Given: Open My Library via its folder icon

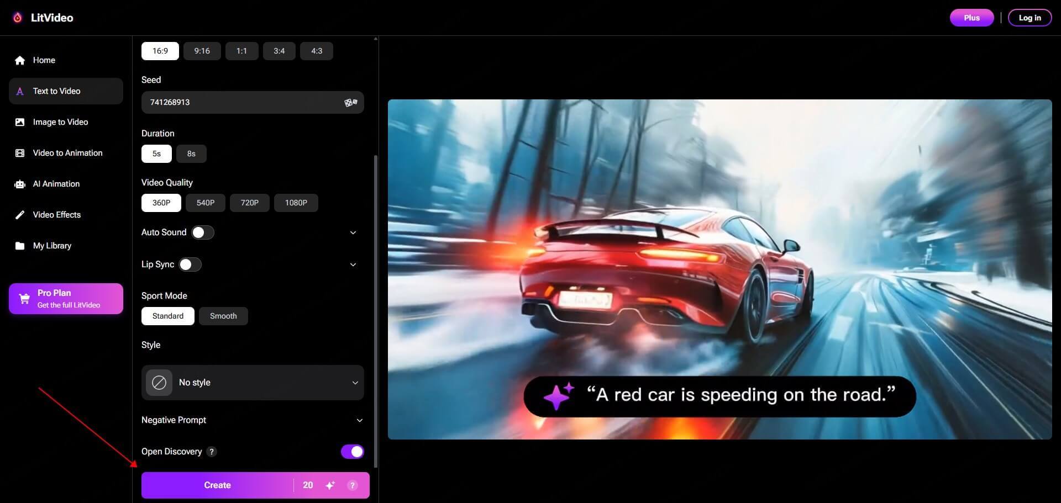Looking at the screenshot, I should (x=20, y=246).
